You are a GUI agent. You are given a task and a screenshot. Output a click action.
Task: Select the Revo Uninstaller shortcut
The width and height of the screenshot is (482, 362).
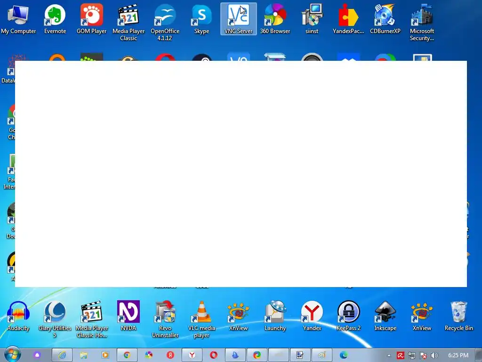coord(165,320)
